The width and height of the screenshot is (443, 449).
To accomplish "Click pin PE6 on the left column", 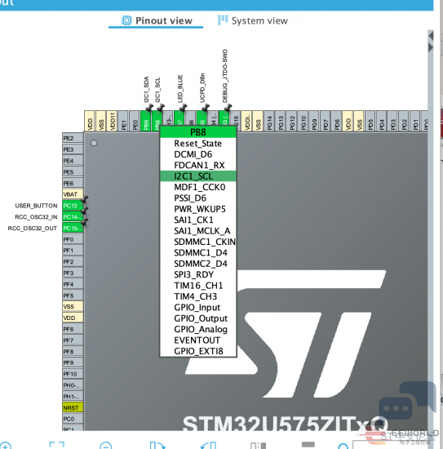I will point(73,183).
